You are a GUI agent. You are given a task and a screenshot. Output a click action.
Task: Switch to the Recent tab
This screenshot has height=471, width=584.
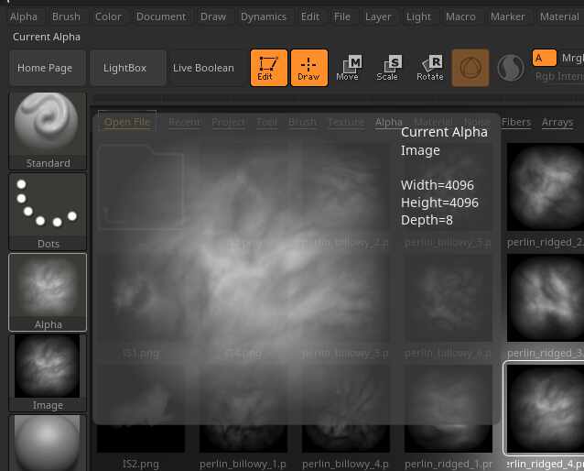point(184,122)
